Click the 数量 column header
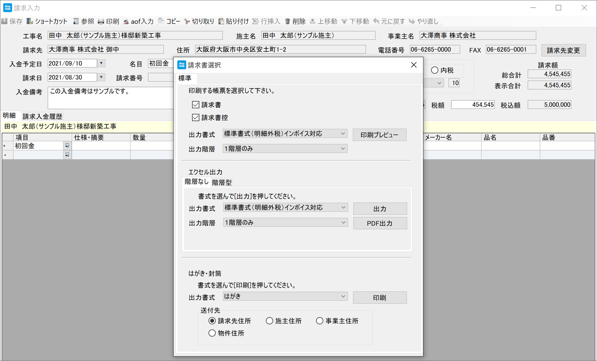The height and width of the screenshot is (361, 597). [x=152, y=137]
